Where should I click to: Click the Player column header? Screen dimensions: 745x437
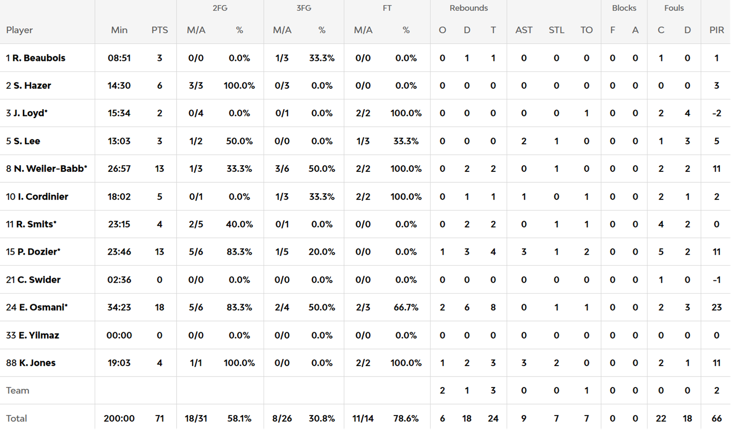point(19,30)
